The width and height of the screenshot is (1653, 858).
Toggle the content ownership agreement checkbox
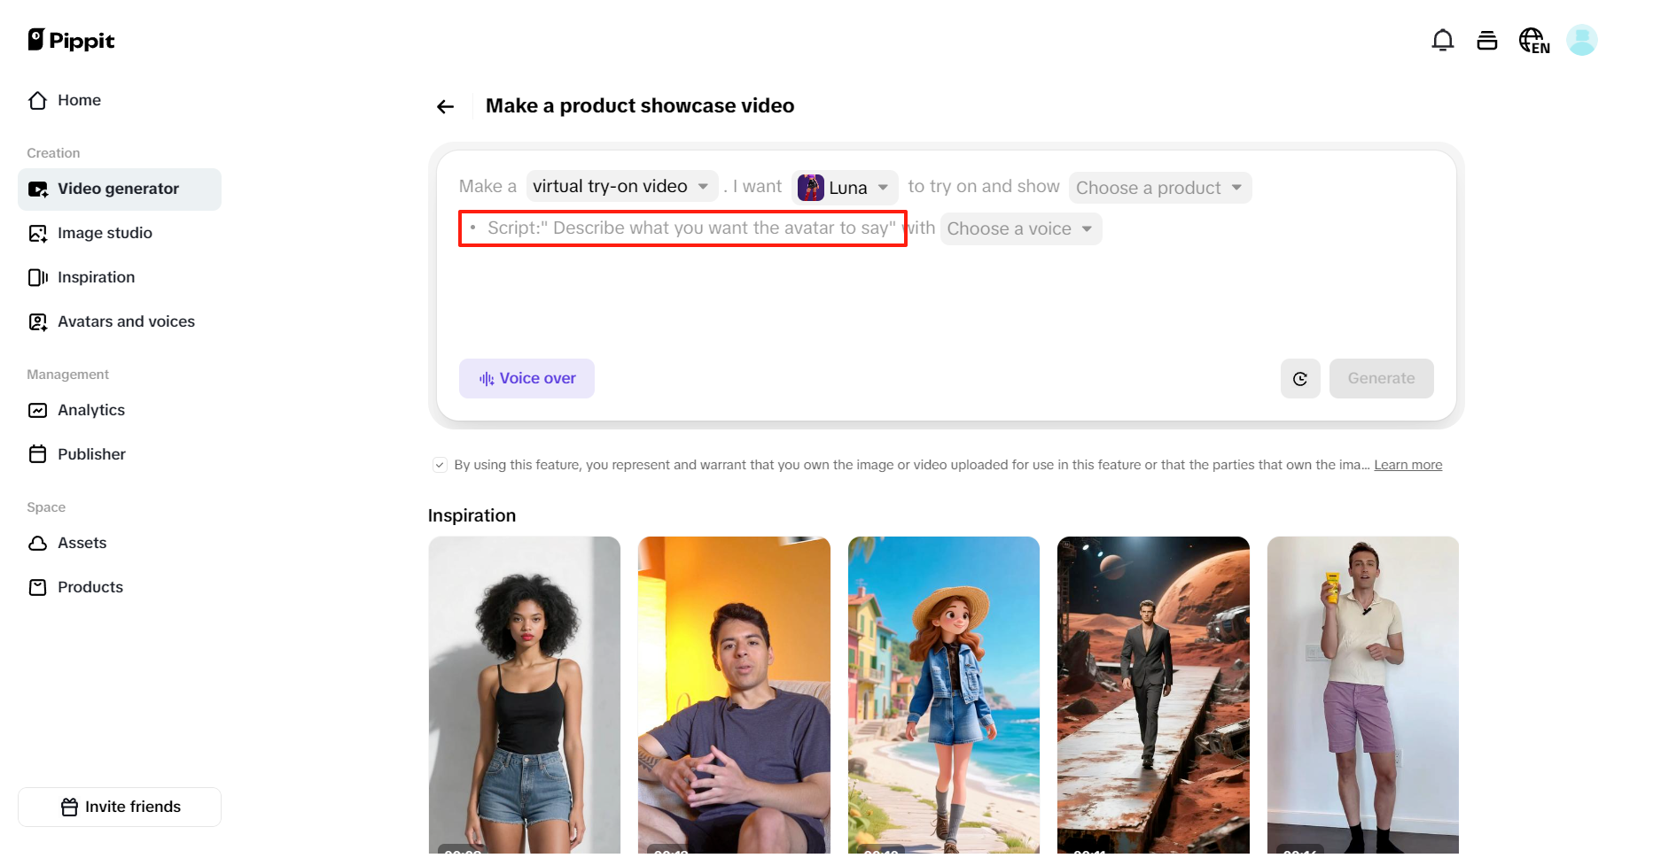[x=440, y=464]
